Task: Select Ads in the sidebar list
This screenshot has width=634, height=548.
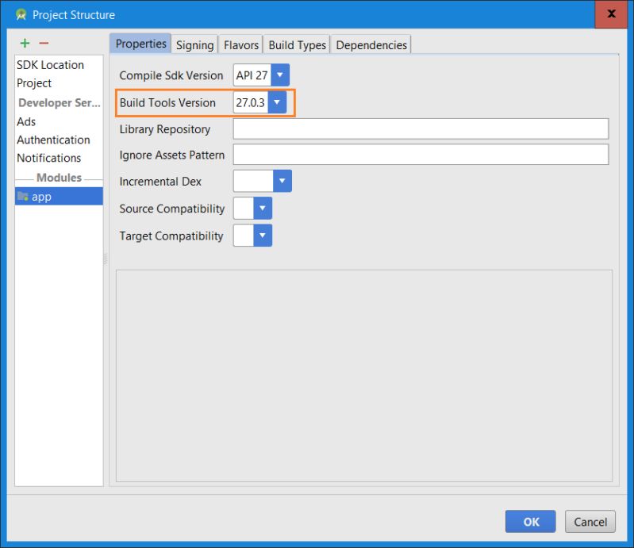Action: tap(59, 121)
